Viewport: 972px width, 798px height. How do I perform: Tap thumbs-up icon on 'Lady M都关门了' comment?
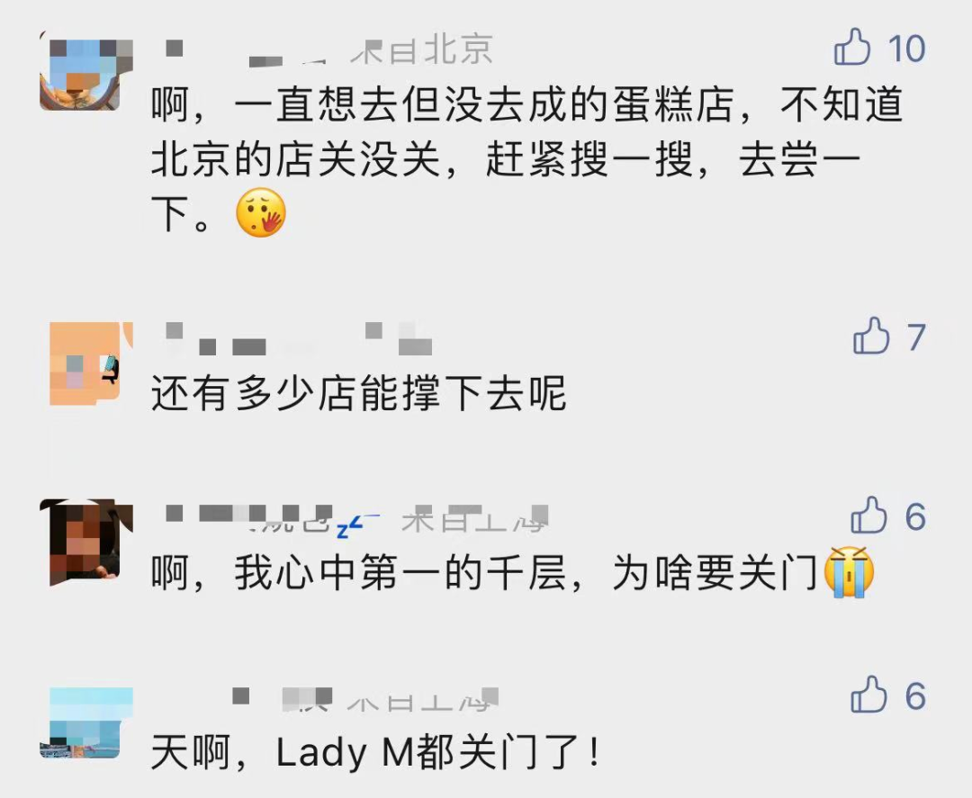868,694
